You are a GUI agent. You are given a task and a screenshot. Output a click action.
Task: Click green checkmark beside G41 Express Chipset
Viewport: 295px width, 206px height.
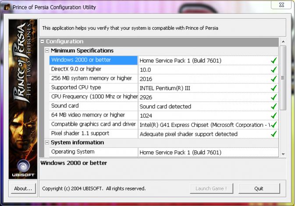pyautogui.click(x=274, y=124)
